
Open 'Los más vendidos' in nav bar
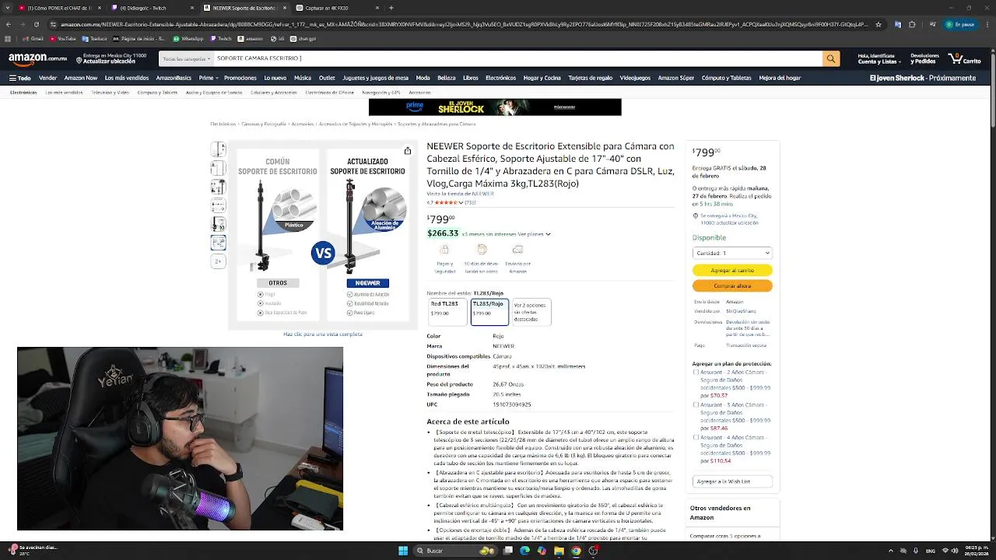tap(127, 78)
